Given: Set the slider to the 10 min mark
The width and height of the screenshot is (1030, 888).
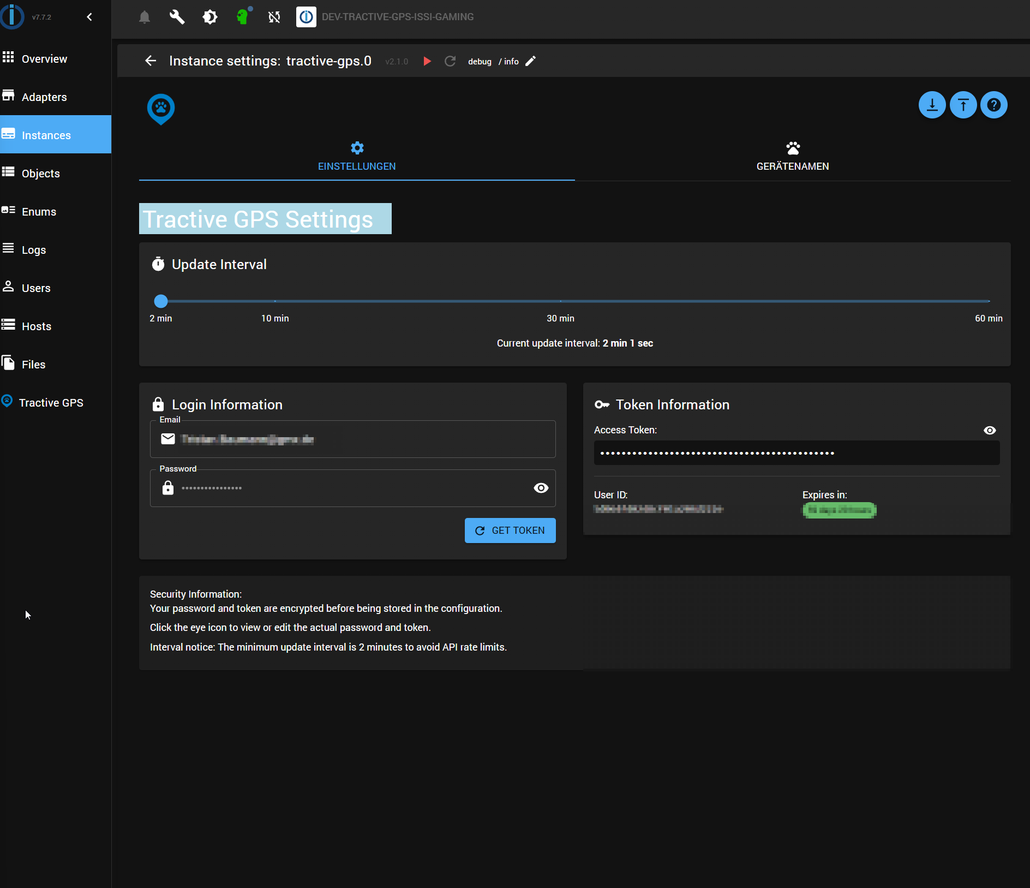Looking at the screenshot, I should click(275, 301).
